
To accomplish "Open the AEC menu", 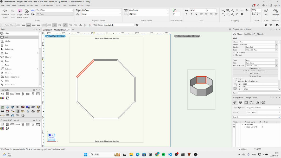I will [x=37, y=5].
